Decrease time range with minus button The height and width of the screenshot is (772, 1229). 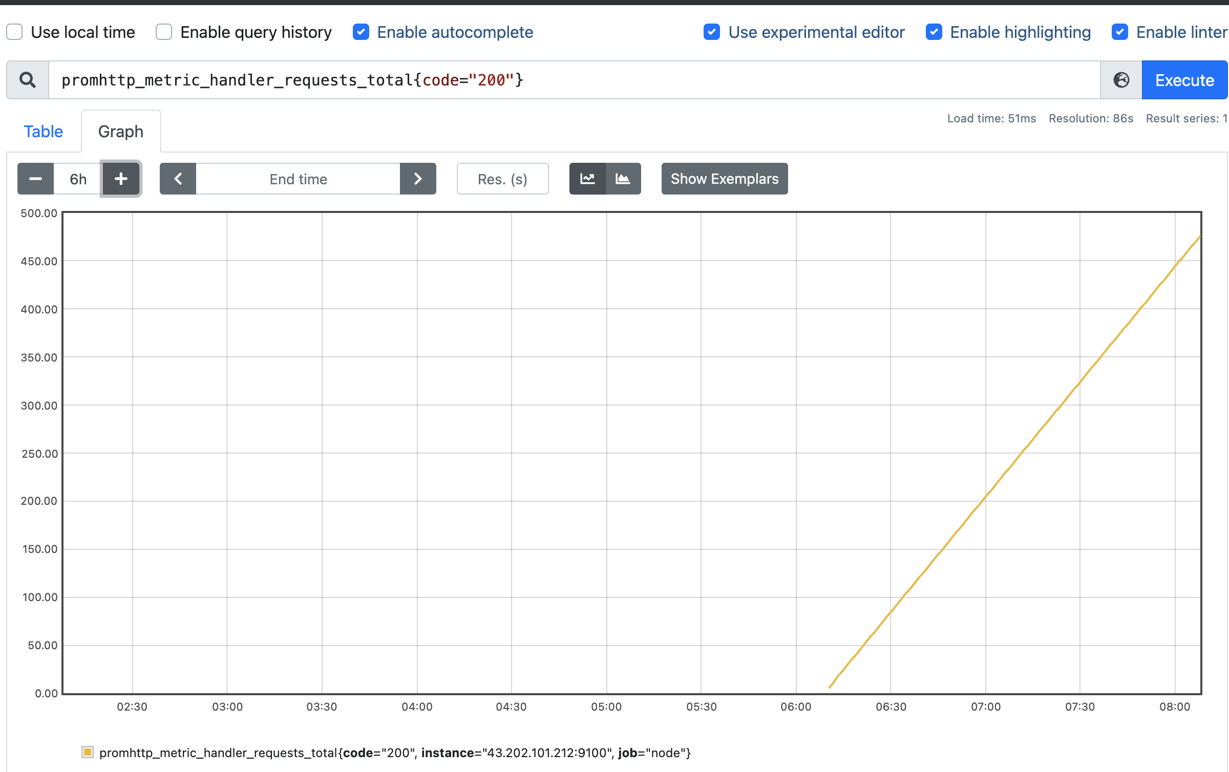tap(35, 179)
